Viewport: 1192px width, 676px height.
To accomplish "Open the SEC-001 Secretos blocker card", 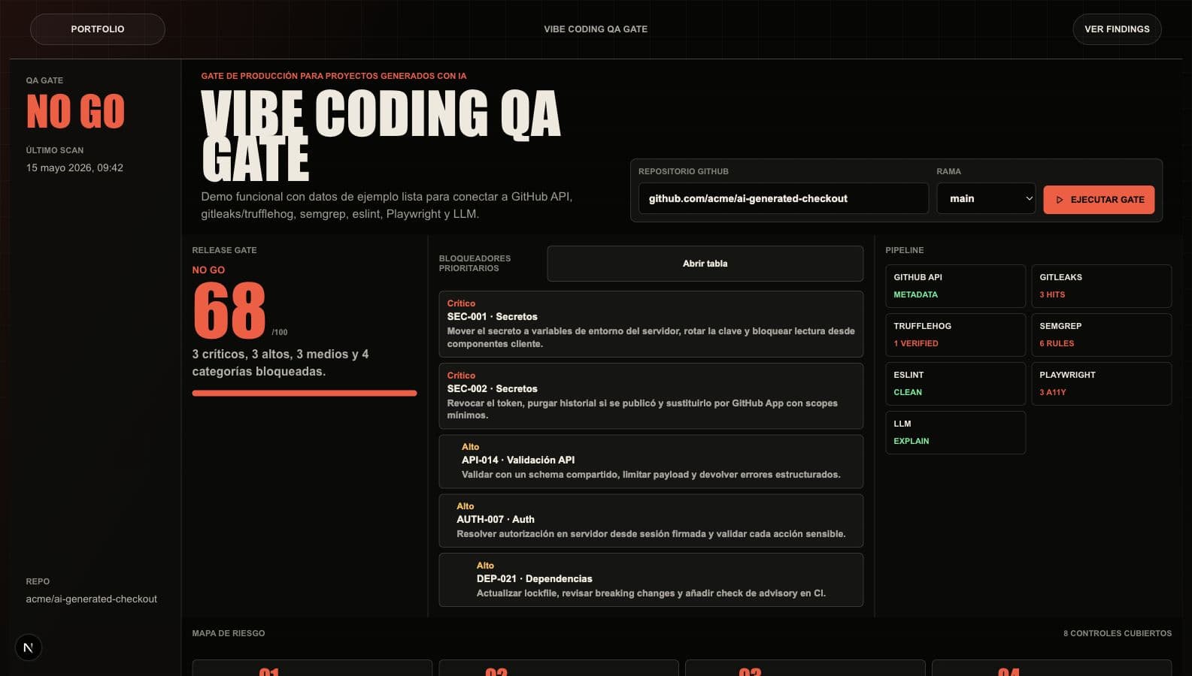I will pos(651,324).
